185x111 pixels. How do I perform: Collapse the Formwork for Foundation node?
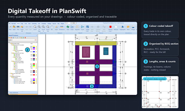[x=11, y=61]
